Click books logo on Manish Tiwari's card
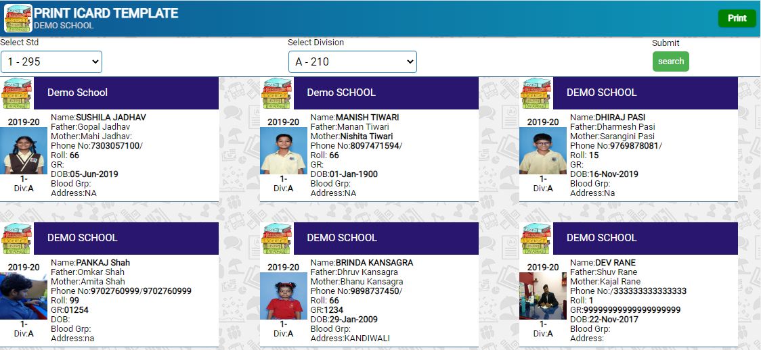Viewport: 761px width, 350px height. pyautogui.click(x=277, y=93)
